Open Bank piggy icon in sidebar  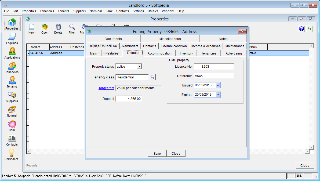point(12,124)
